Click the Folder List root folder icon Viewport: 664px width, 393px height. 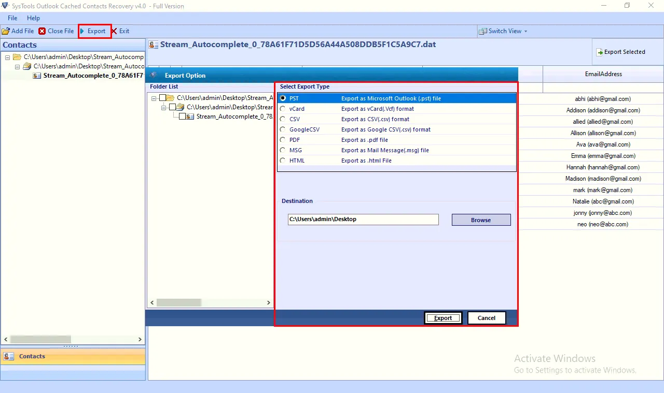(171, 98)
